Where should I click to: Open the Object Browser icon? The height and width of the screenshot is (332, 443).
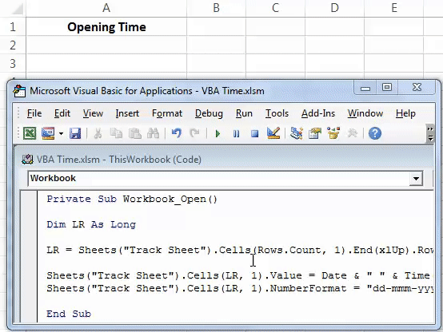[333, 133]
